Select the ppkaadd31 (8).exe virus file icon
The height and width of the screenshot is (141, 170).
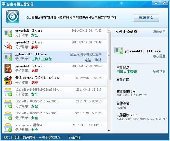click(8, 45)
